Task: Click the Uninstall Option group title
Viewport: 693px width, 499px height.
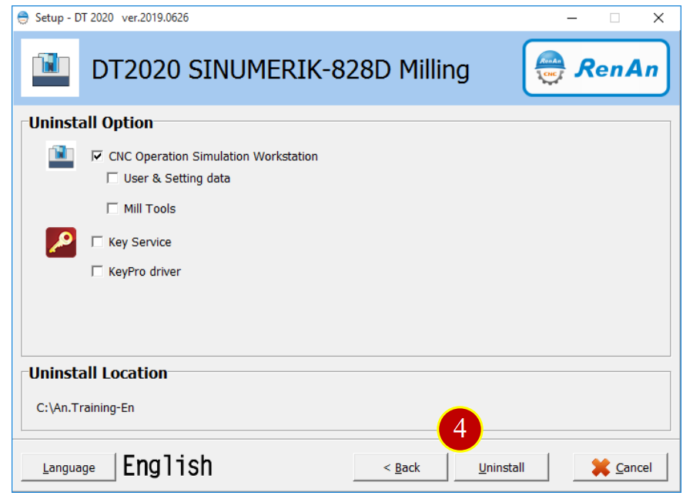Action: (91, 122)
